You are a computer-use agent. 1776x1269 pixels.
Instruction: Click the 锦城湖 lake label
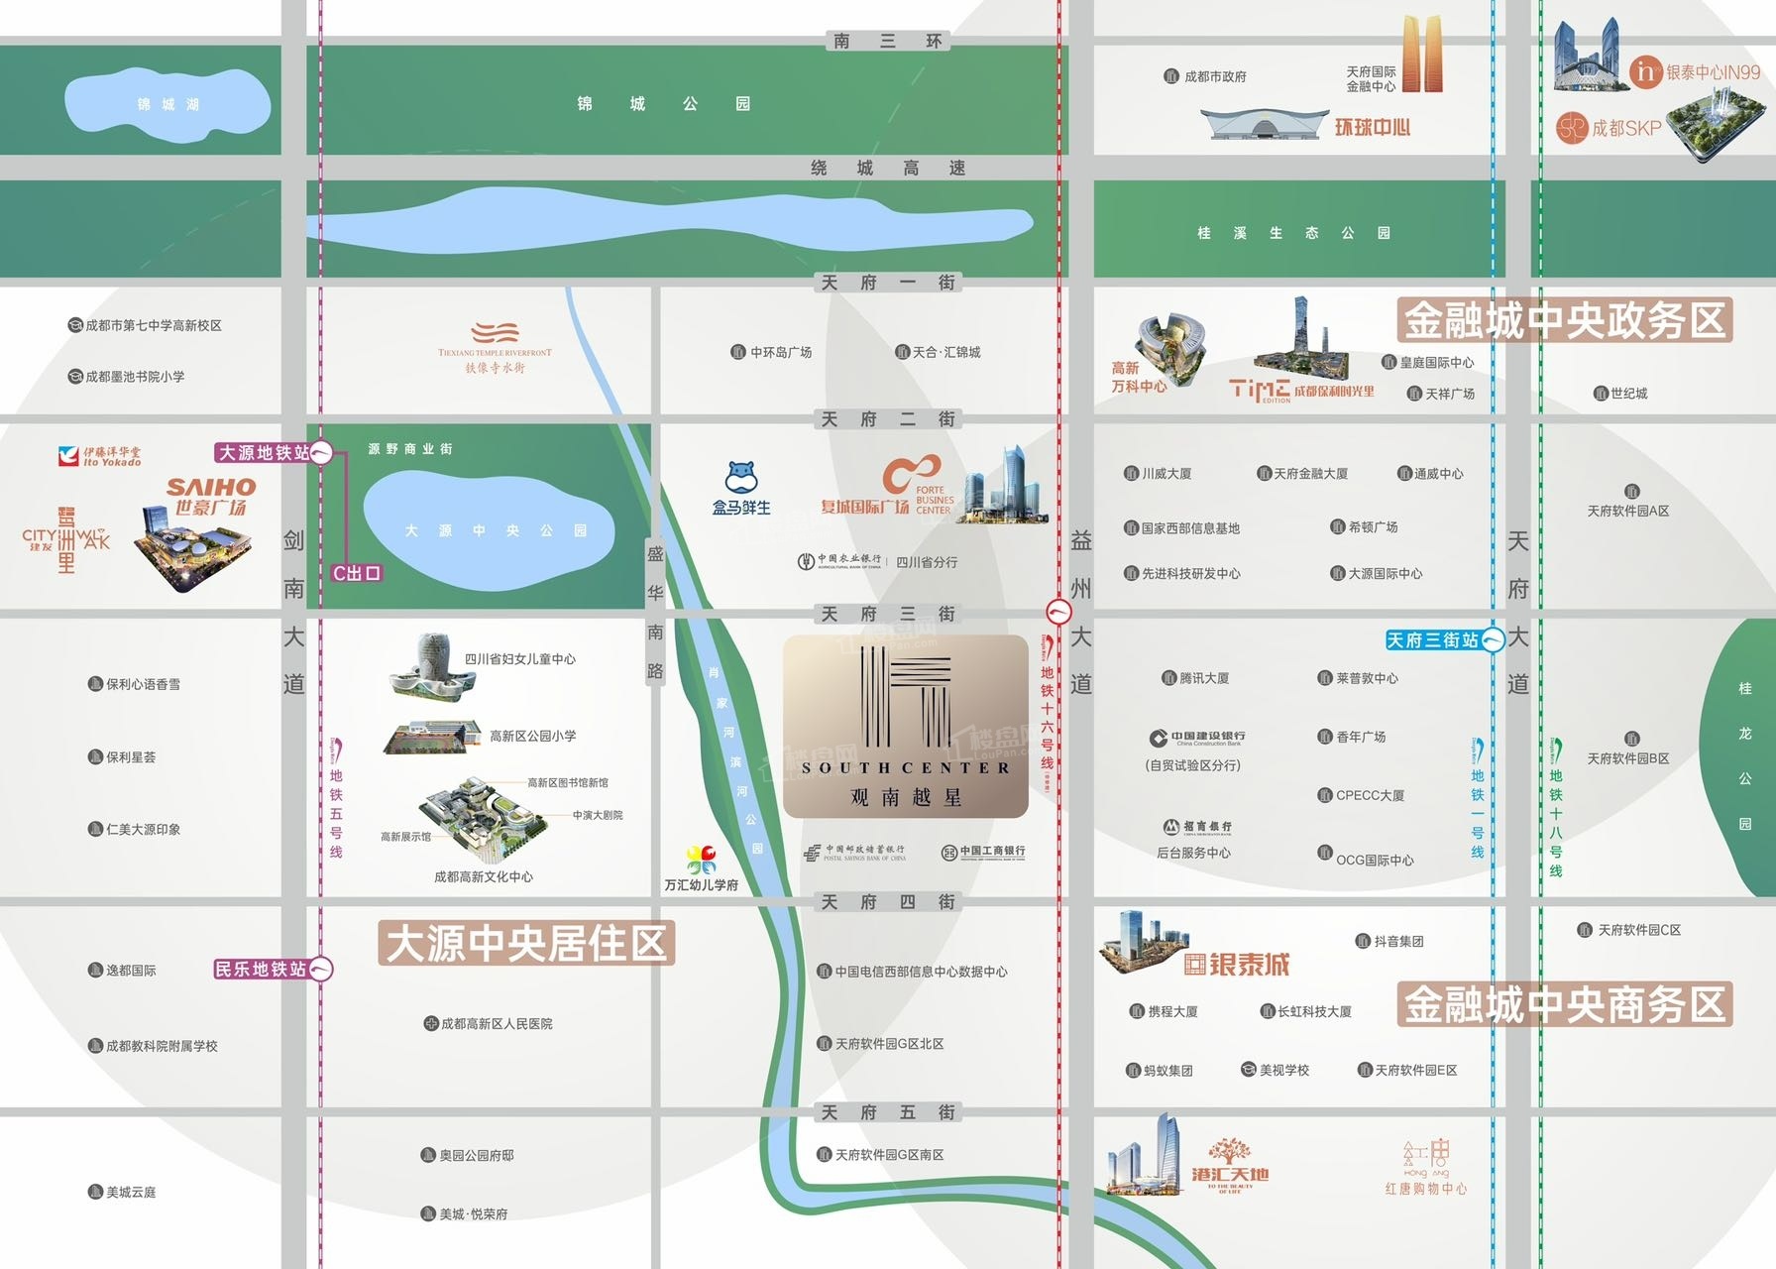[168, 104]
